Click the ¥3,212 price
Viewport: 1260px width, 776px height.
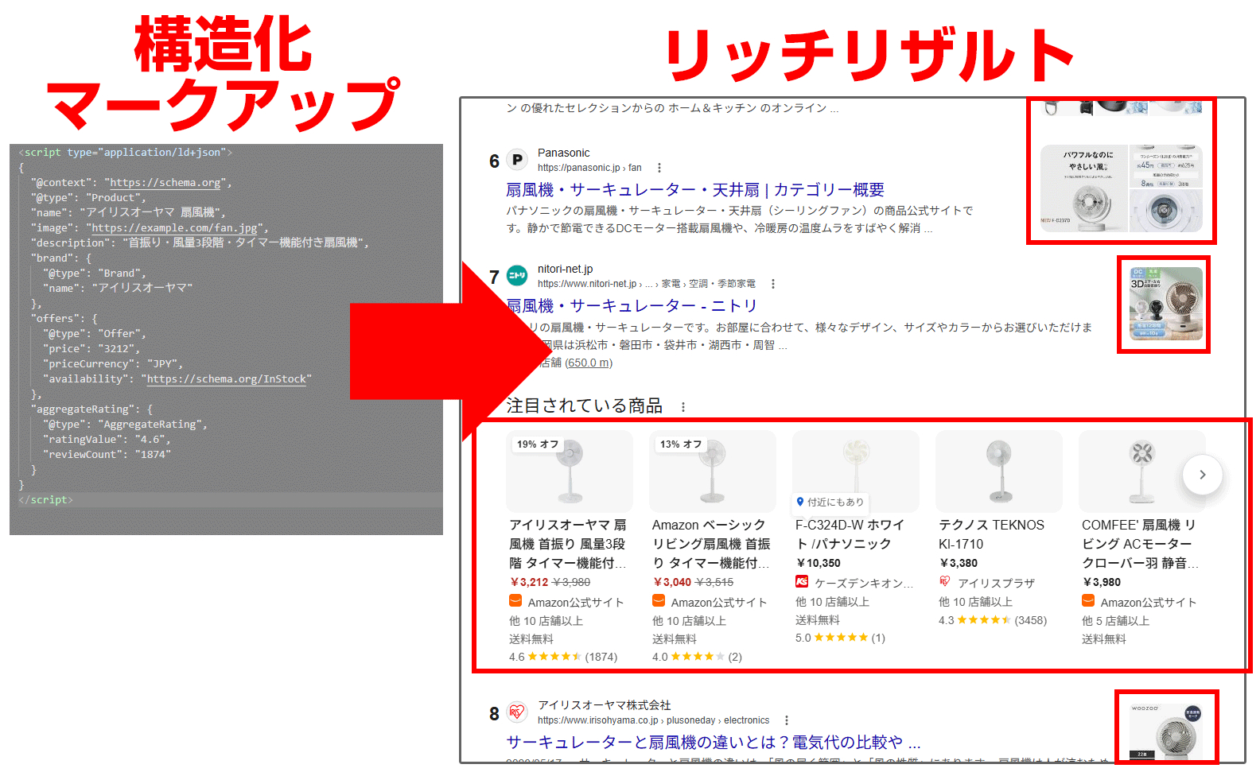[x=529, y=582]
